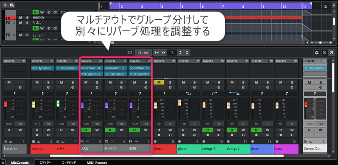Image resolution: width=338 pixels, height=165 pixels.
Task: Expand Inserts header on Stereo In channel
Action: (12, 61)
